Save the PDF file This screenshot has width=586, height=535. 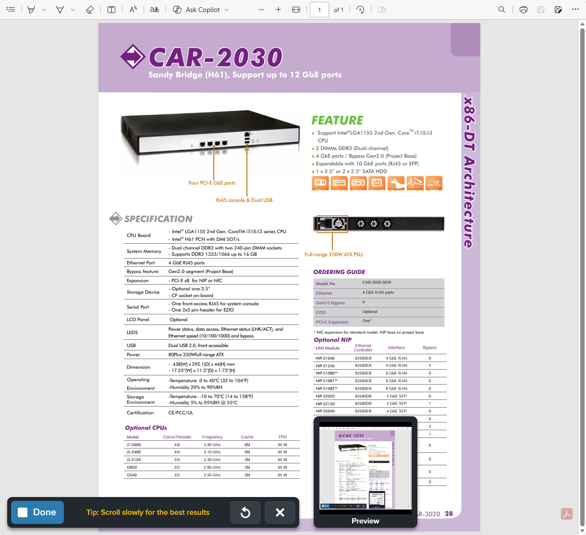click(541, 10)
